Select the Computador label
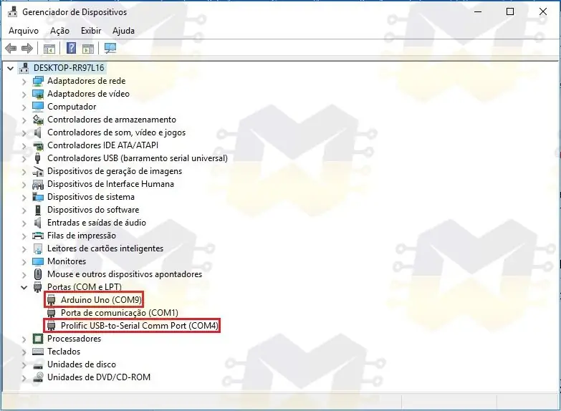This screenshot has width=561, height=411. pos(72,107)
